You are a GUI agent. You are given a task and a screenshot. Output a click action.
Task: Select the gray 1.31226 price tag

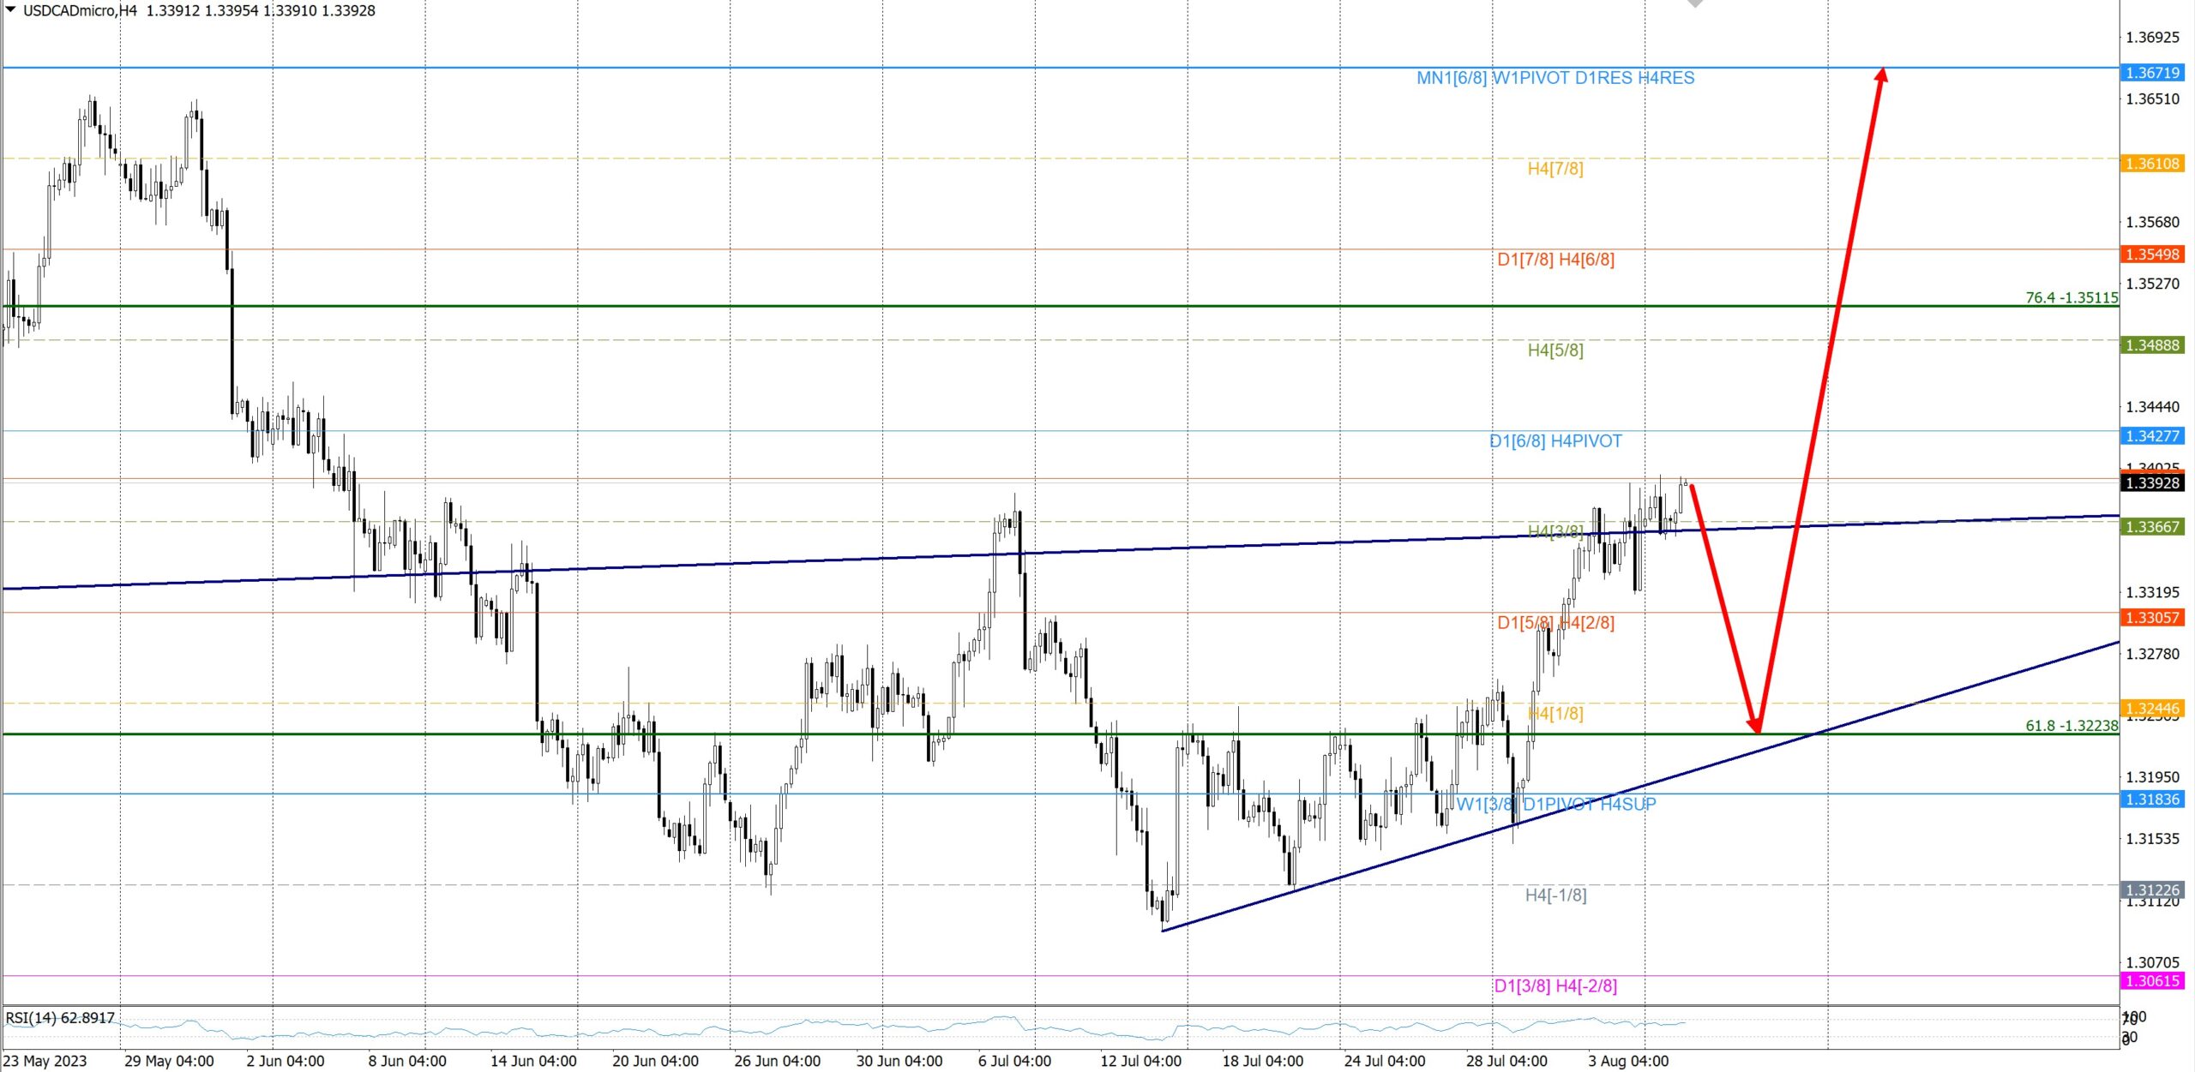(2152, 889)
